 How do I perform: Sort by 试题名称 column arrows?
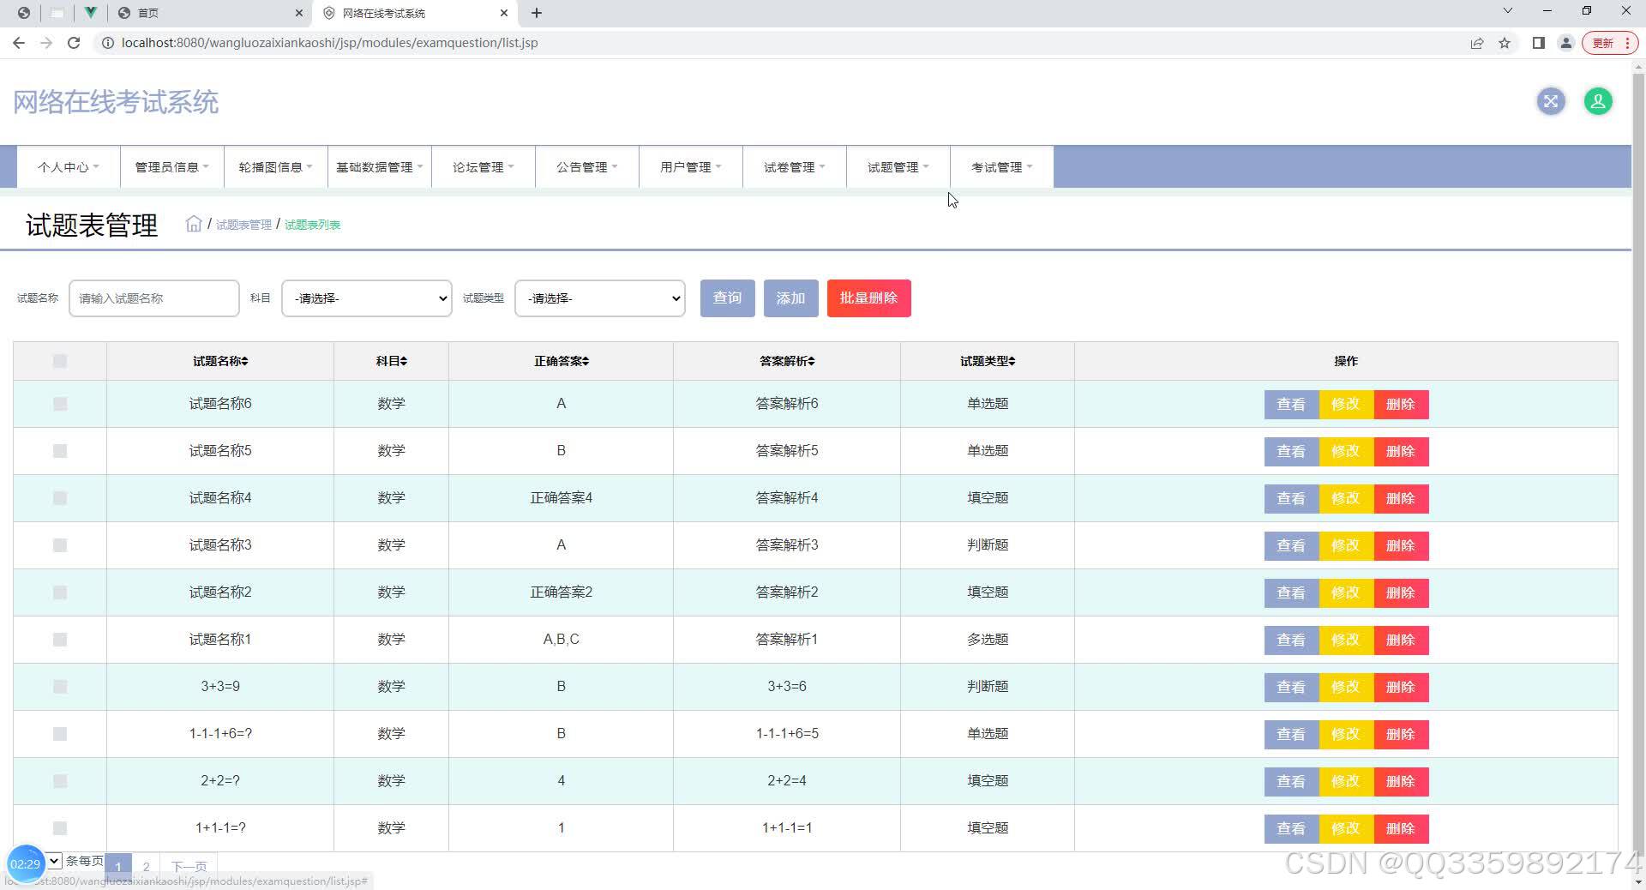244,361
